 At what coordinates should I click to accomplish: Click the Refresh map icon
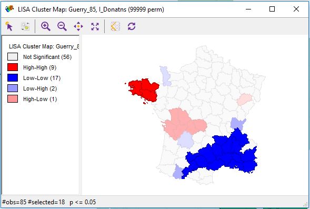pyautogui.click(x=132, y=26)
